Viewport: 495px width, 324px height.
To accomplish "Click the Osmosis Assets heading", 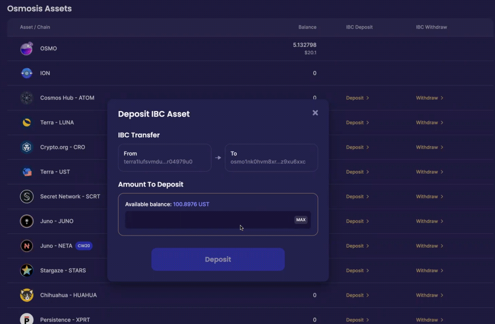I will pyautogui.click(x=39, y=8).
